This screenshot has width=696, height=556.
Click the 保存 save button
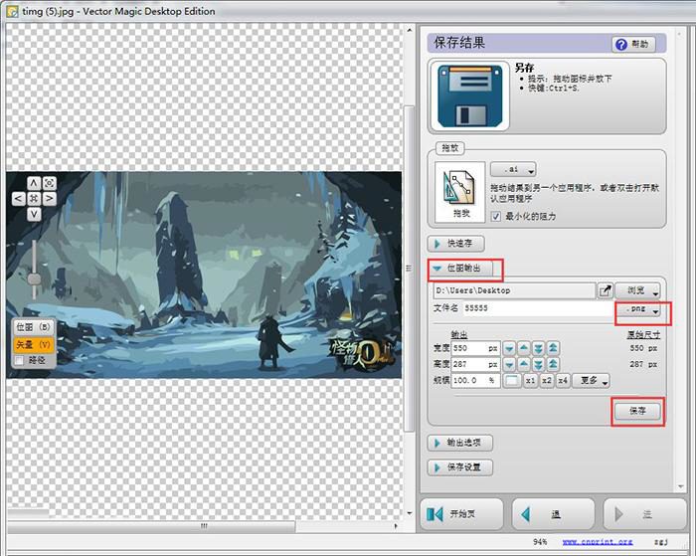[x=638, y=411]
